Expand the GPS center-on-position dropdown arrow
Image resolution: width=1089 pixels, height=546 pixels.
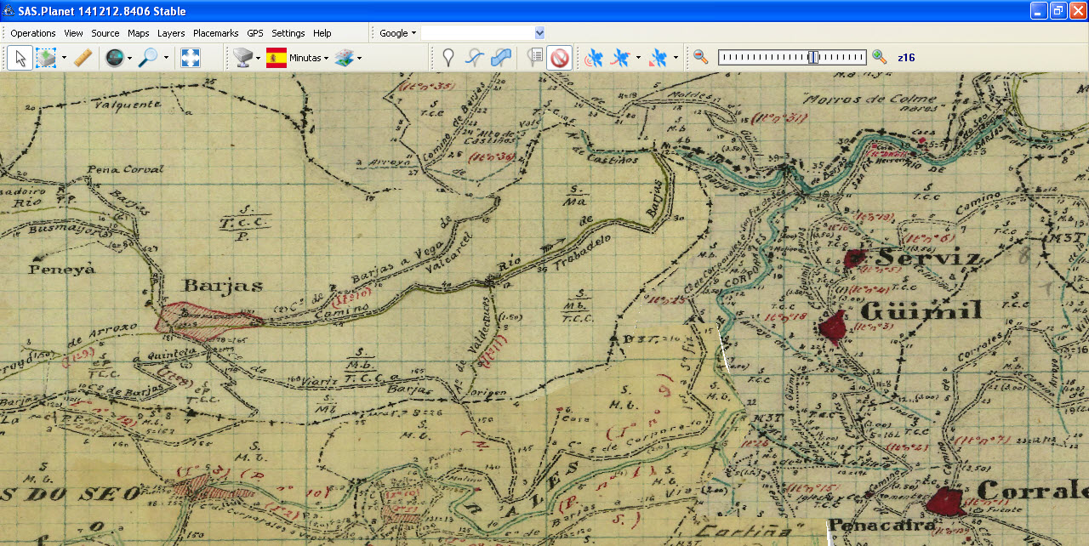coord(676,58)
